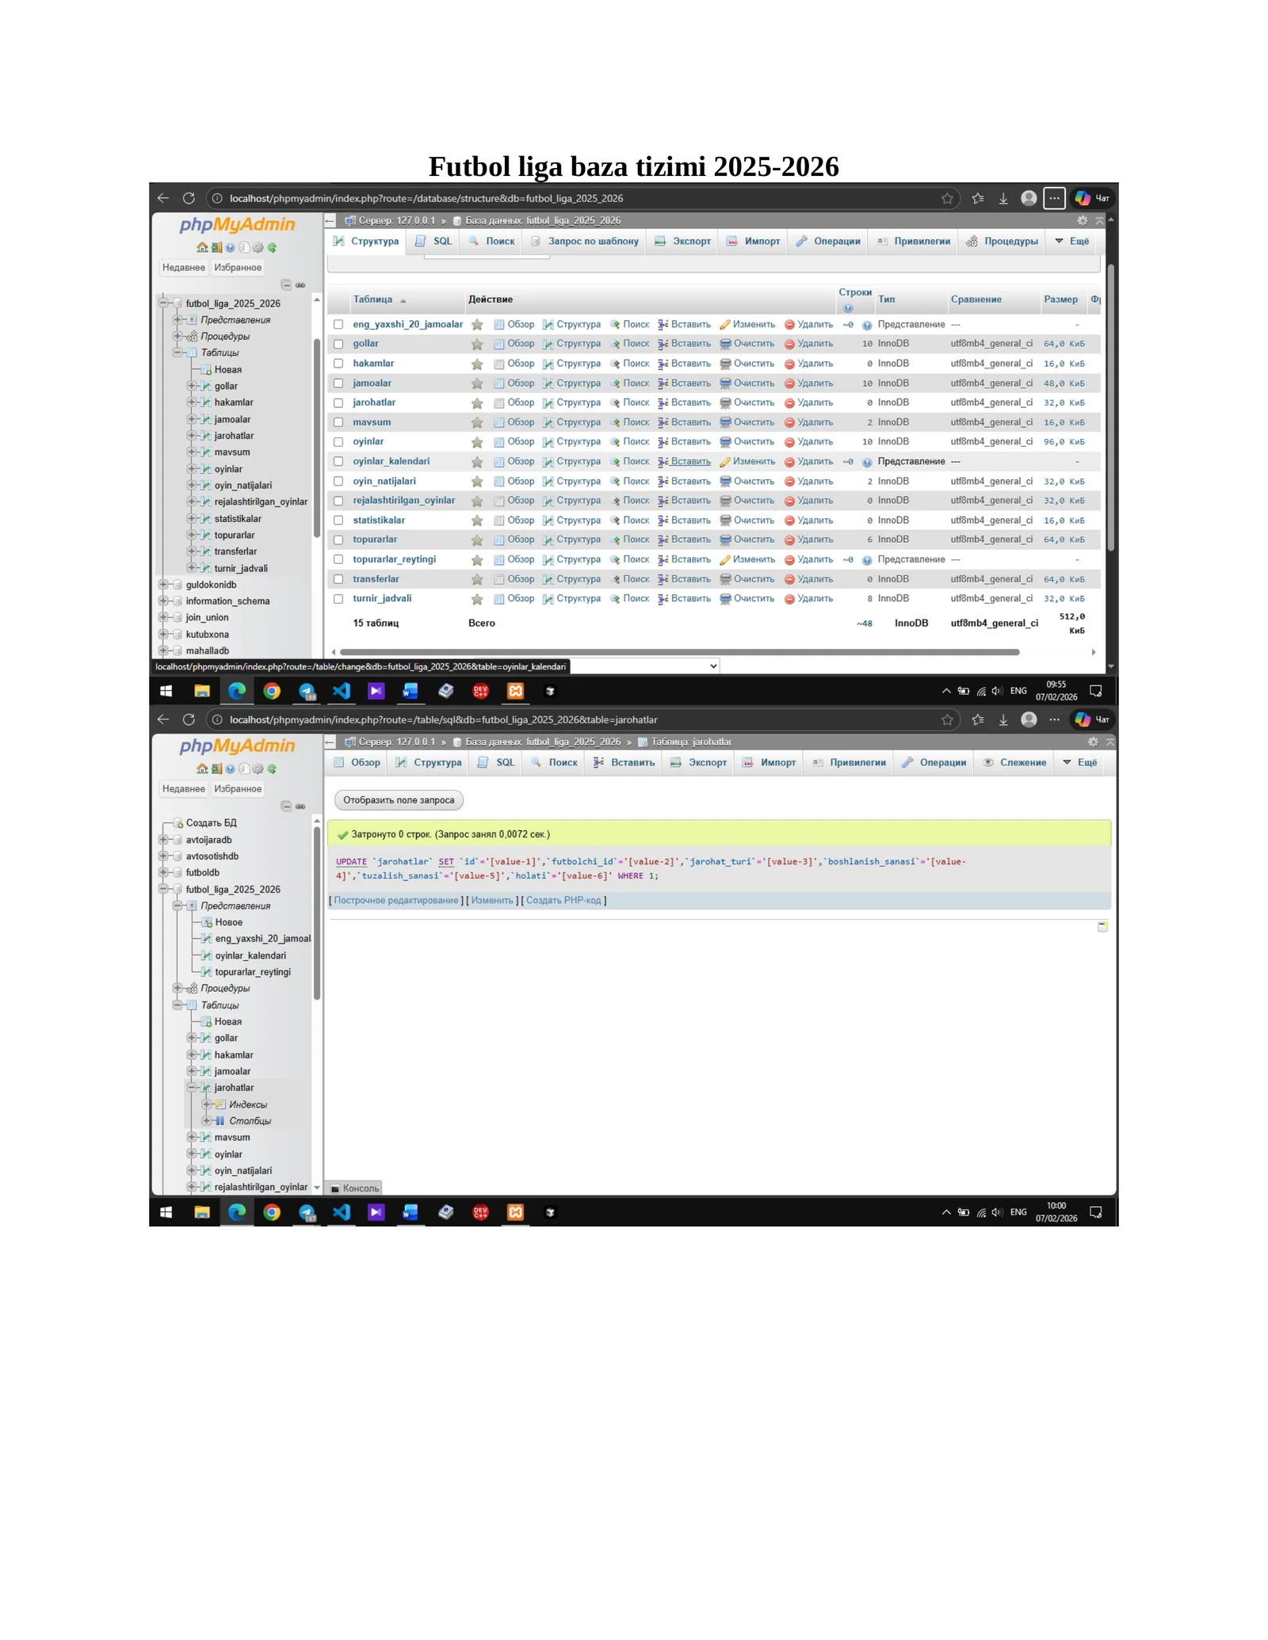Open profile avatar in lower browser toolbar
The image size is (1268, 1640).
pyautogui.click(x=1029, y=719)
